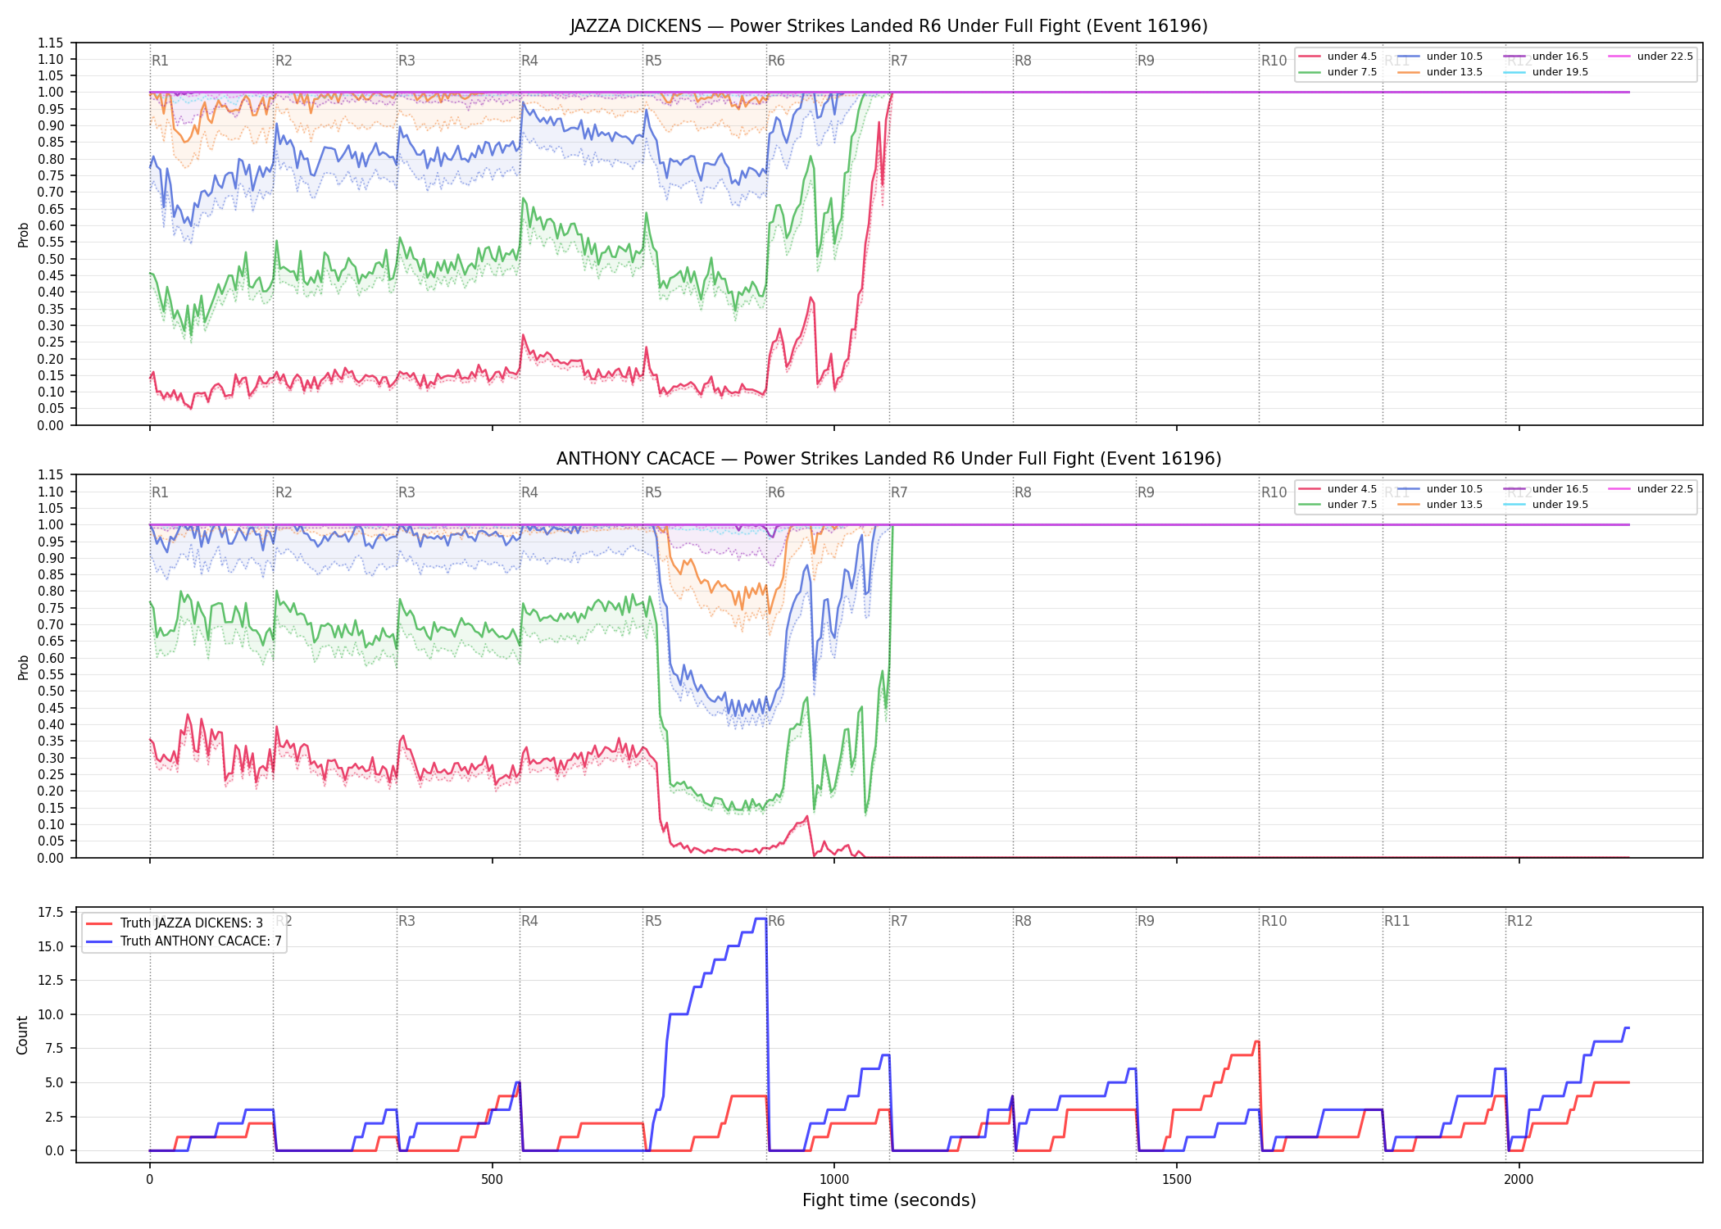Select 'under 19.5' legend entry in Dickens chart
This screenshot has width=1721, height=1229.
[x=1546, y=72]
